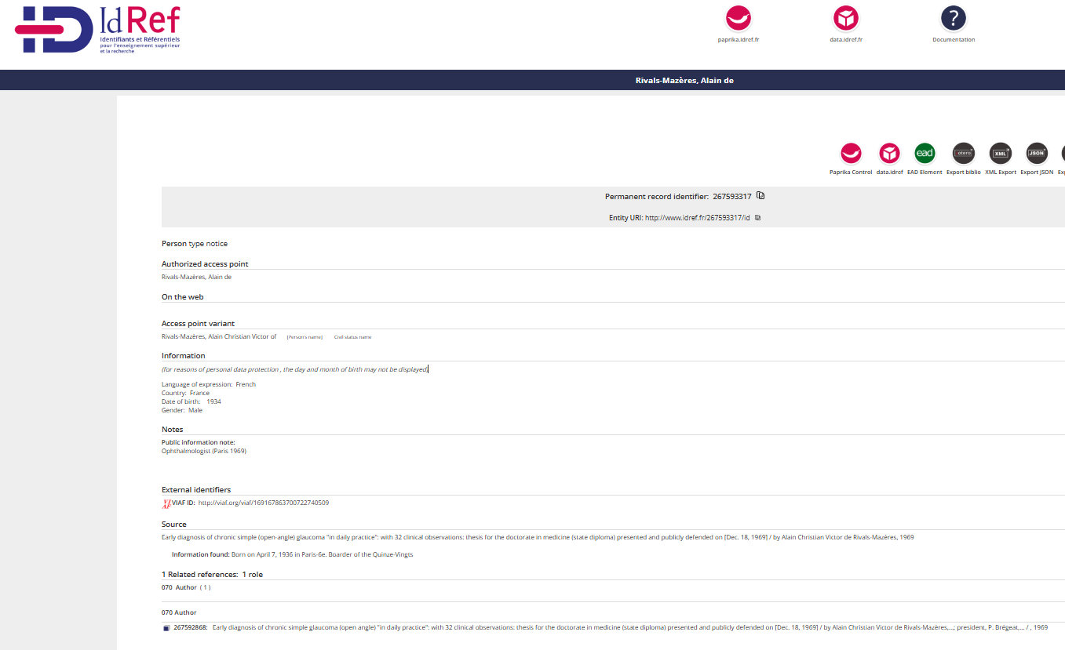The image size is (1065, 650).
Task: Open related record 267592868
Action: pos(190,628)
